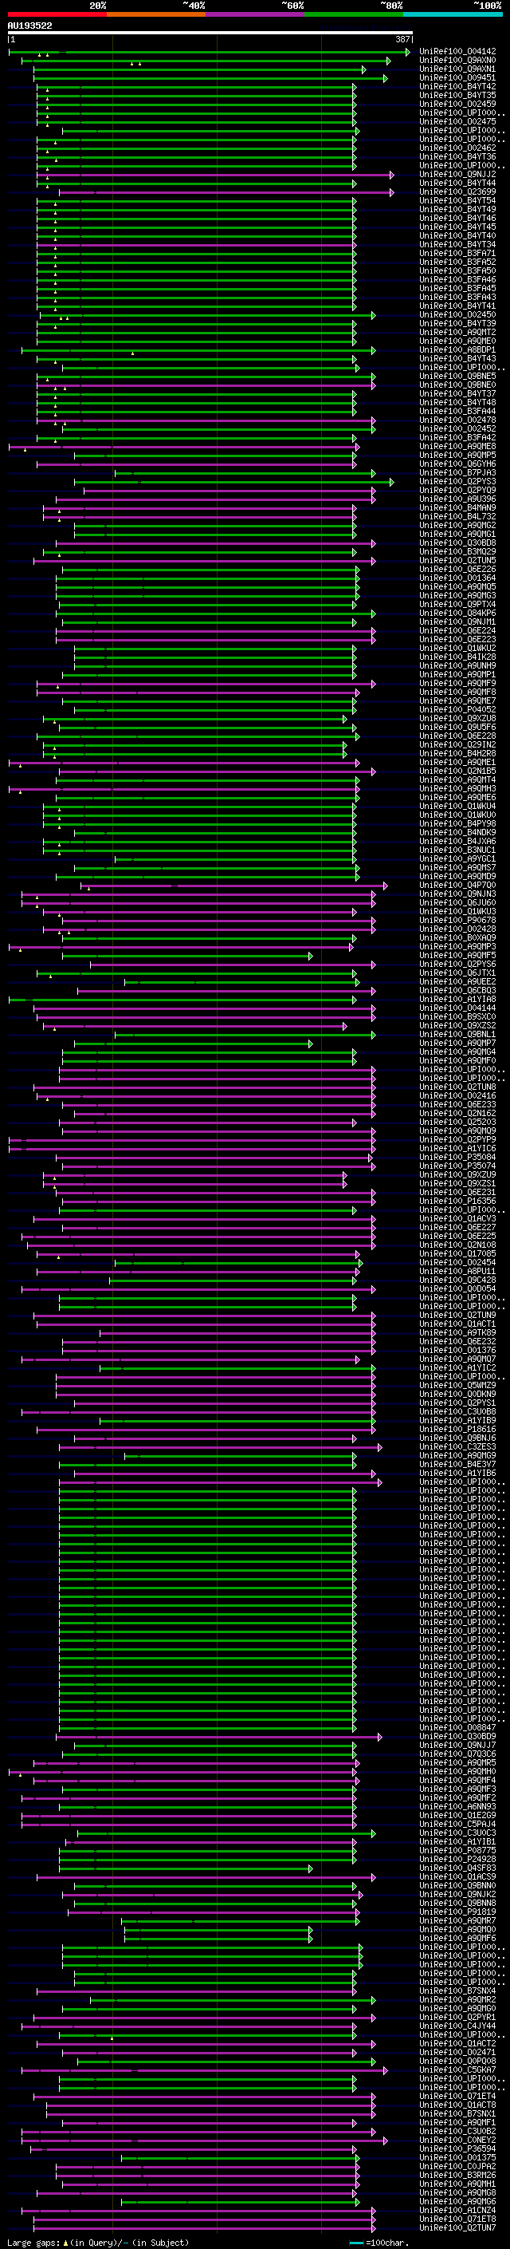This screenshot has width=510, height=2249.
Task: Select hit label UniRef100_Q6GYH6
Action: pyautogui.click(x=457, y=464)
